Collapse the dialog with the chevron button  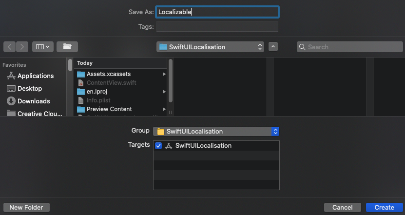coord(273,47)
